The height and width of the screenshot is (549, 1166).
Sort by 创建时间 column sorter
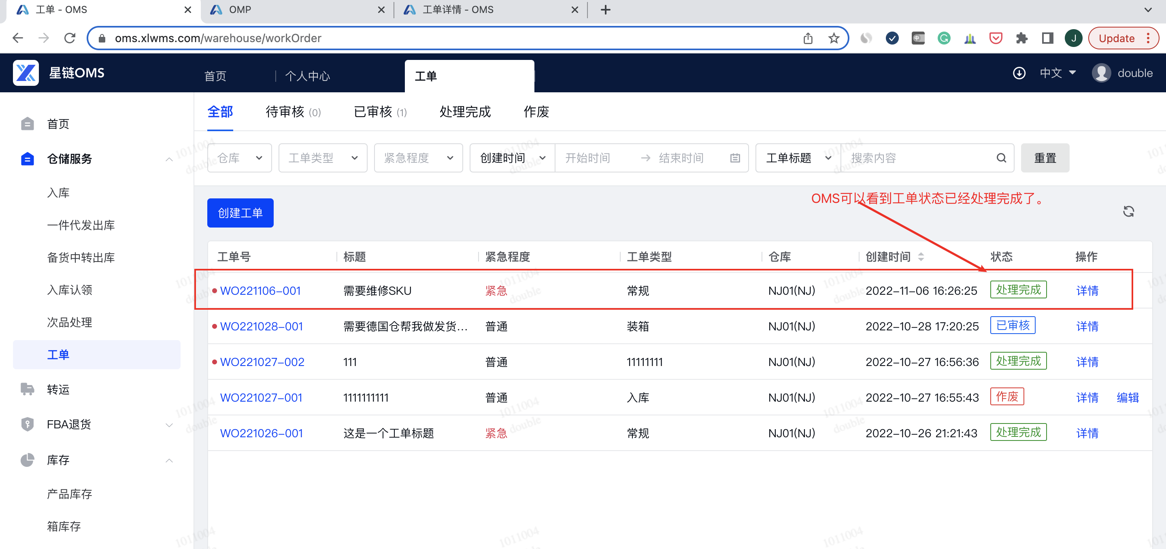pos(921,257)
